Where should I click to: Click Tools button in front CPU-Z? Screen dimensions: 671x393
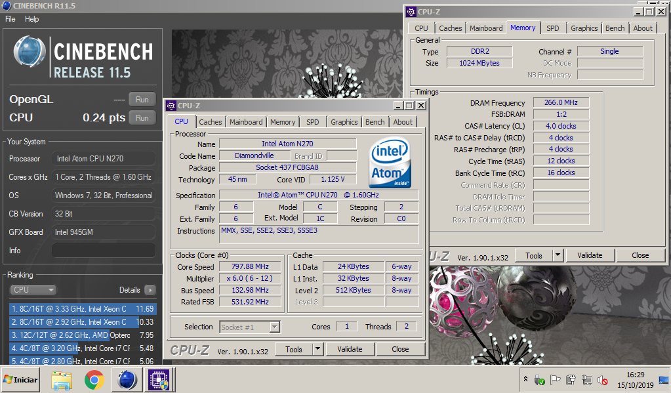pyautogui.click(x=294, y=349)
